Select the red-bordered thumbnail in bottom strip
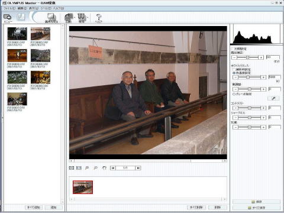The height and width of the screenshot is (213, 284). [x=83, y=187]
